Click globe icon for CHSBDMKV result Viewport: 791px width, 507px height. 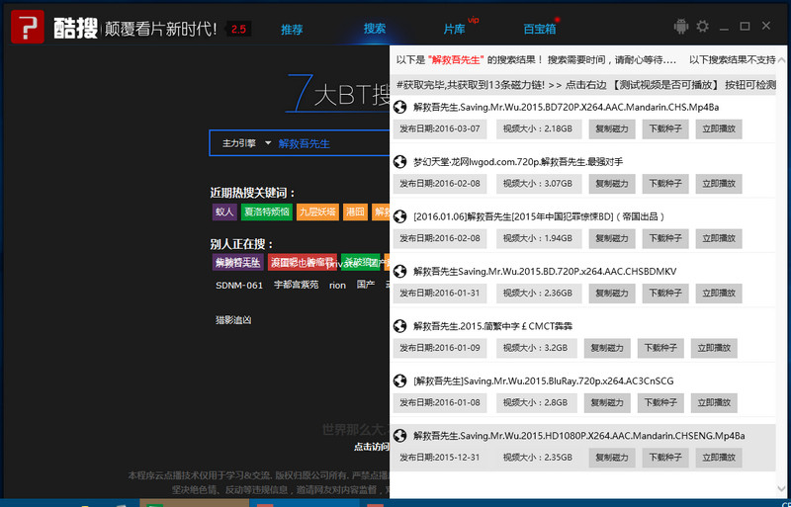point(400,272)
